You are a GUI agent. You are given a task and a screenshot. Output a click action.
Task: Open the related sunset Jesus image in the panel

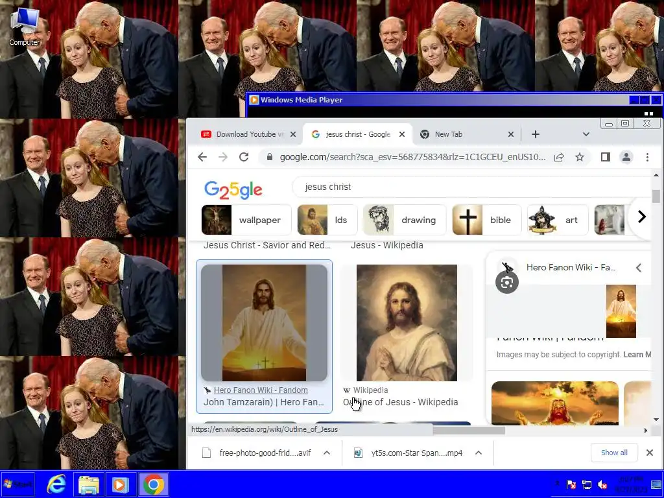[x=555, y=403]
